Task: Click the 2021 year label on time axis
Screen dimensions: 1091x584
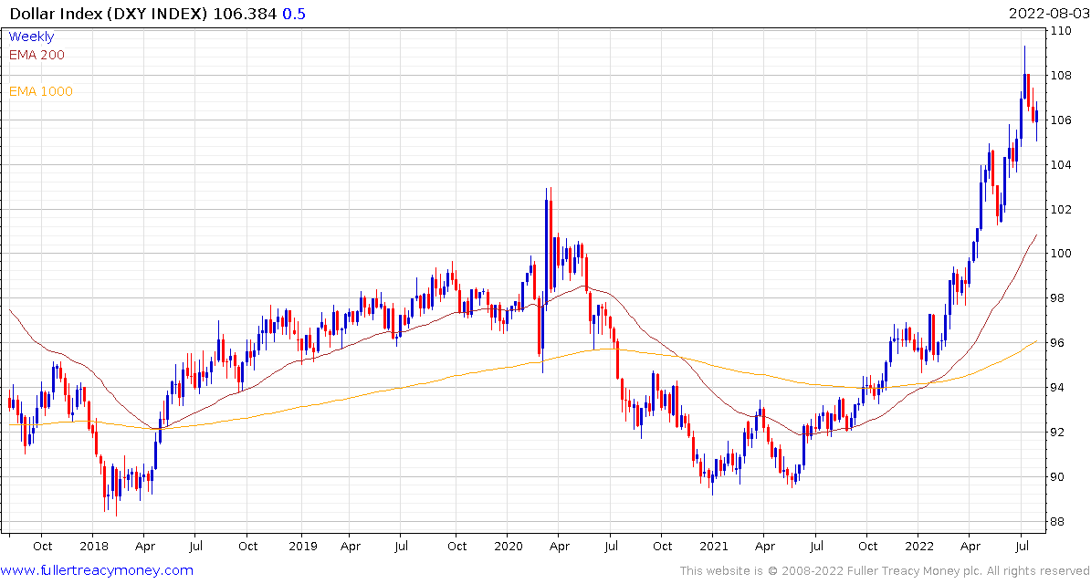Action: (712, 546)
